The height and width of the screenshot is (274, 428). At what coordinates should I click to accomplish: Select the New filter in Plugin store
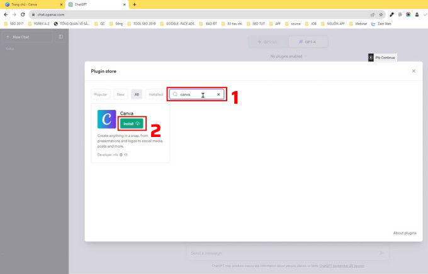121,94
